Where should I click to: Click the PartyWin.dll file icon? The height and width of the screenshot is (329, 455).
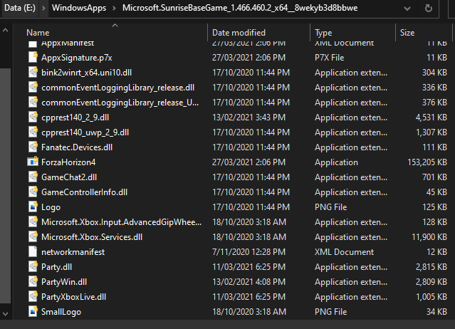[x=33, y=282]
